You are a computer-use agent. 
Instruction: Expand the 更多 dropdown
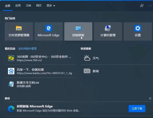coord(51,6)
